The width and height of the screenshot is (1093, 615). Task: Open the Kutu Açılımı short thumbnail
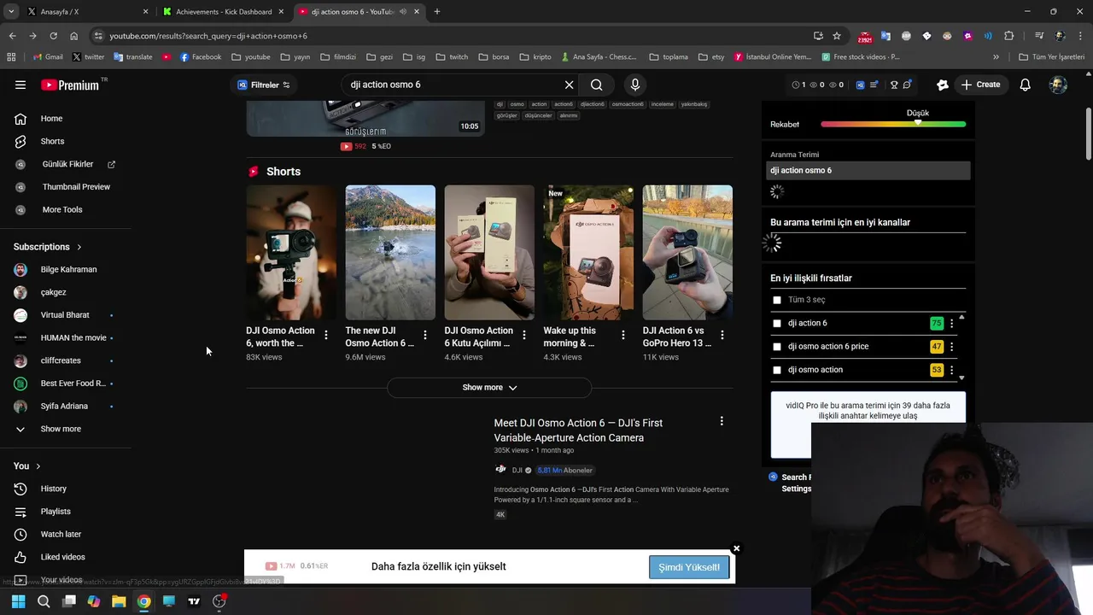point(489,253)
